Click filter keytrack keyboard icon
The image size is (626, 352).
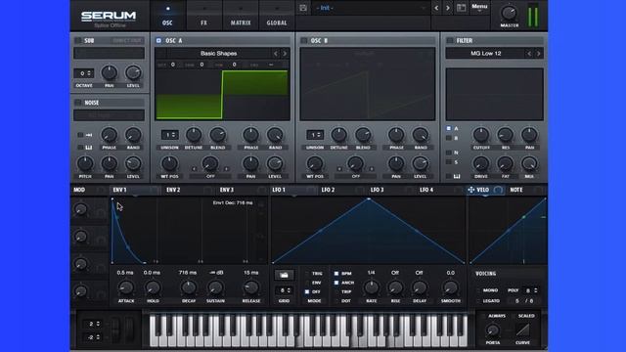457,176
